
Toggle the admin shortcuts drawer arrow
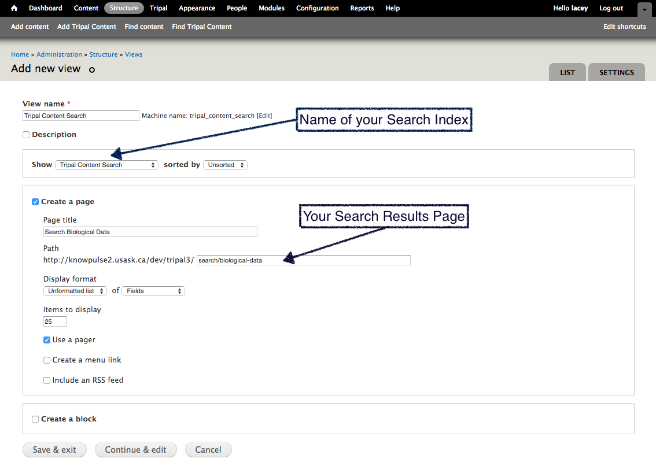(x=644, y=9)
